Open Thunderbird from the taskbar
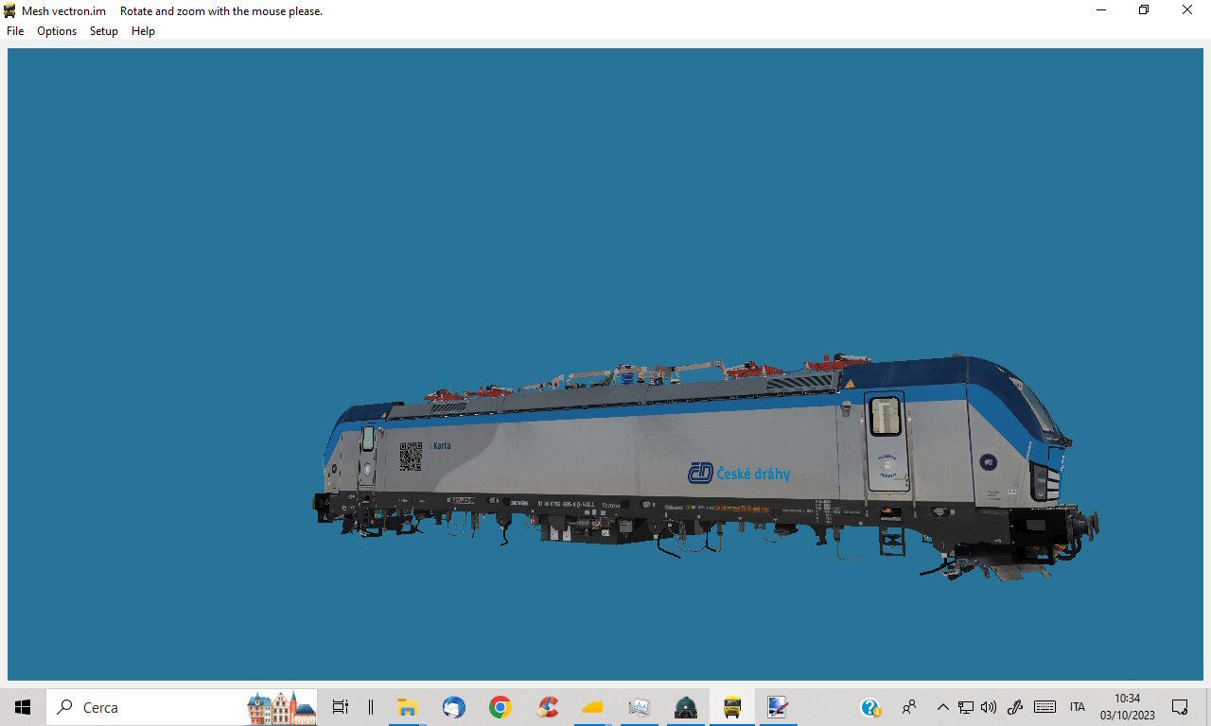The image size is (1211, 726). pos(454,707)
